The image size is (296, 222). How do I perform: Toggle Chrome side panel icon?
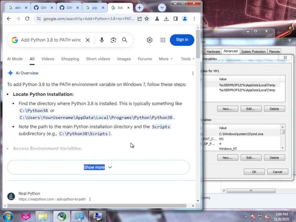[x=175, y=19]
